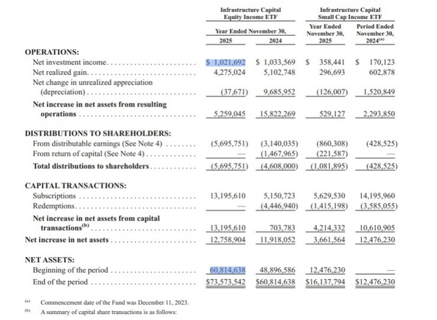This screenshot has height=320, width=437.
Task: Select end of period $60,814,638
Action: click(275, 282)
